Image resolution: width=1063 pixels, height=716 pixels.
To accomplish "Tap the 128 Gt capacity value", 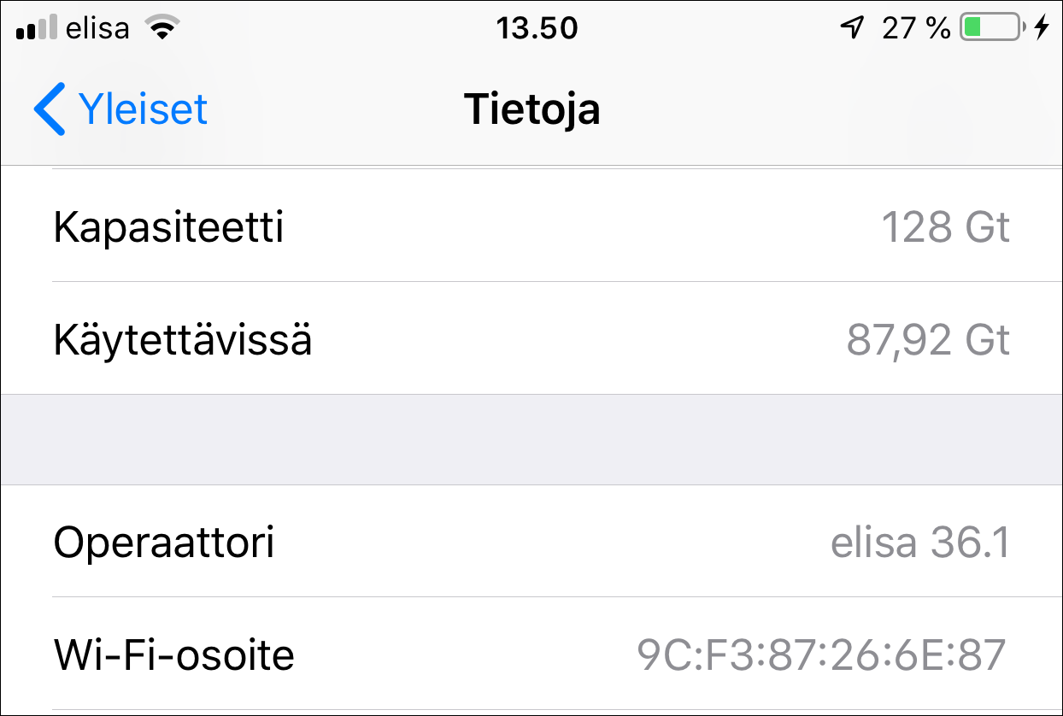I will [945, 226].
